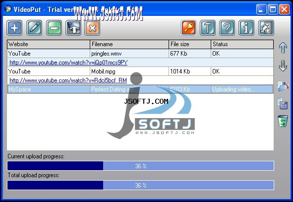Open registration with the orange key icon
293x202 pixels.
(188, 28)
